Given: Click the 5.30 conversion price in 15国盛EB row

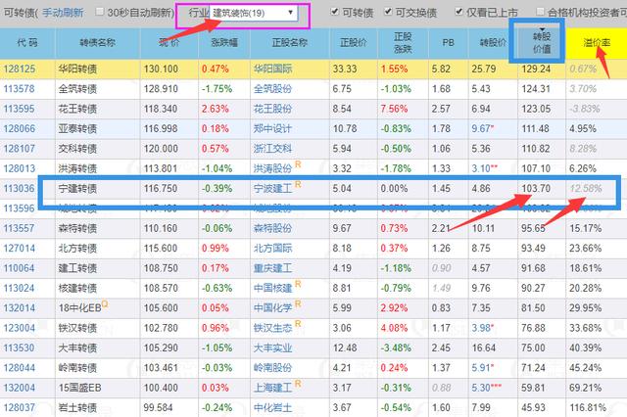Looking at the screenshot, I should (481, 388).
